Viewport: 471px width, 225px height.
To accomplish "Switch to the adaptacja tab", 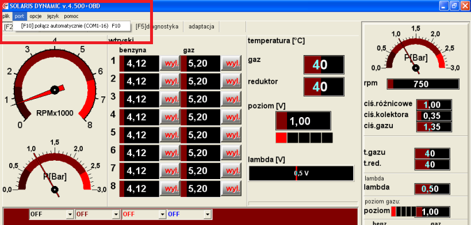I will coord(201,26).
